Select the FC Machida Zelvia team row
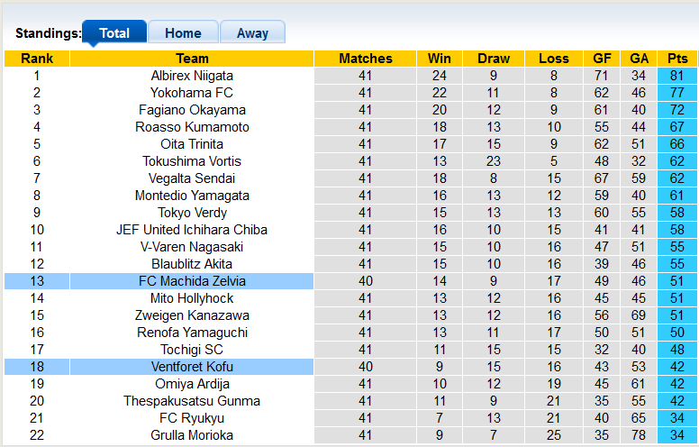This screenshot has width=699, height=447. (x=192, y=281)
